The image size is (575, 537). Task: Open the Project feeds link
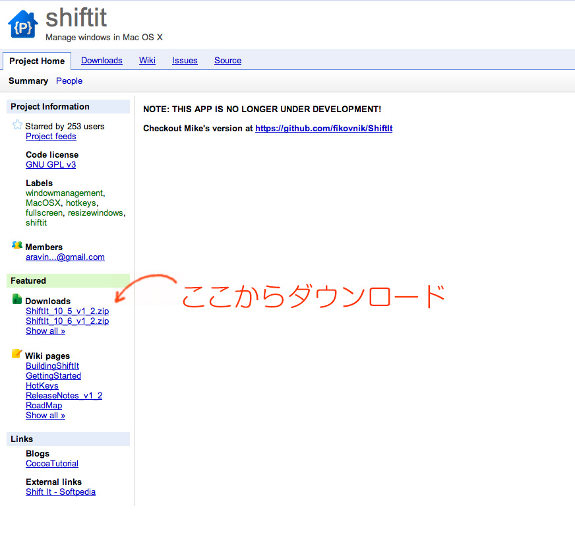pyautogui.click(x=51, y=137)
